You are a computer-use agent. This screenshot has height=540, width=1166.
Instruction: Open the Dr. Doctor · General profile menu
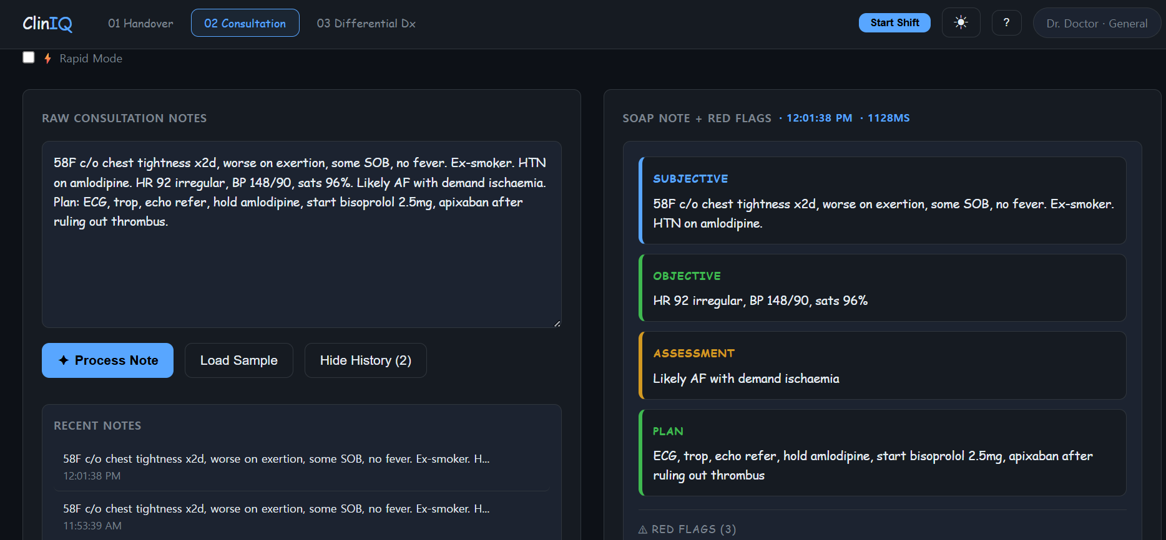click(x=1097, y=23)
